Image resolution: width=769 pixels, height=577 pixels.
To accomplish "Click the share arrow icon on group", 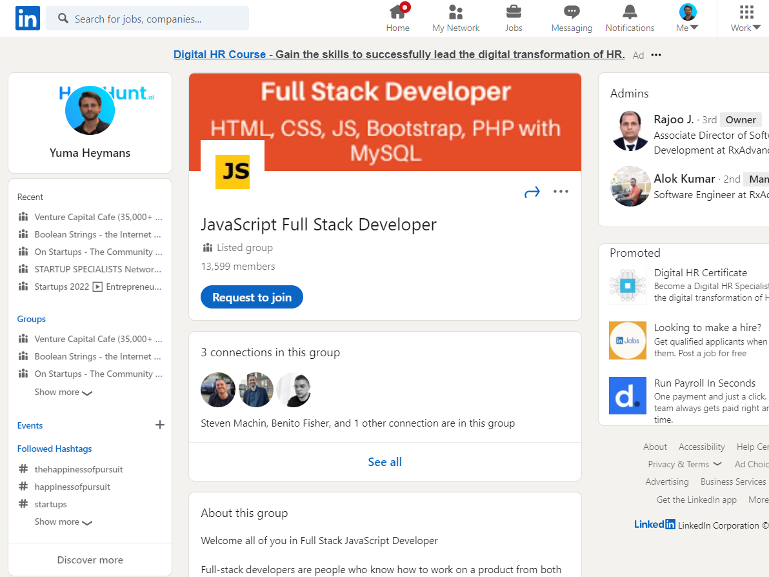I will click(x=532, y=192).
